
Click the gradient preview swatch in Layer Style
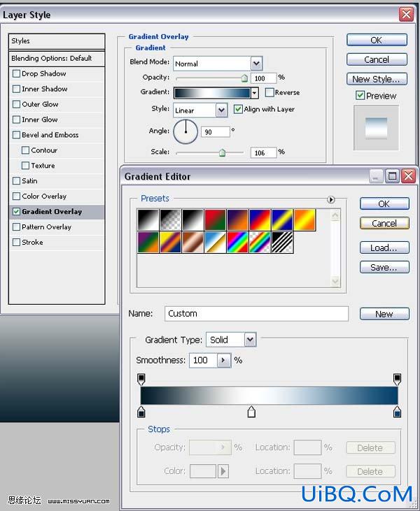(212, 93)
